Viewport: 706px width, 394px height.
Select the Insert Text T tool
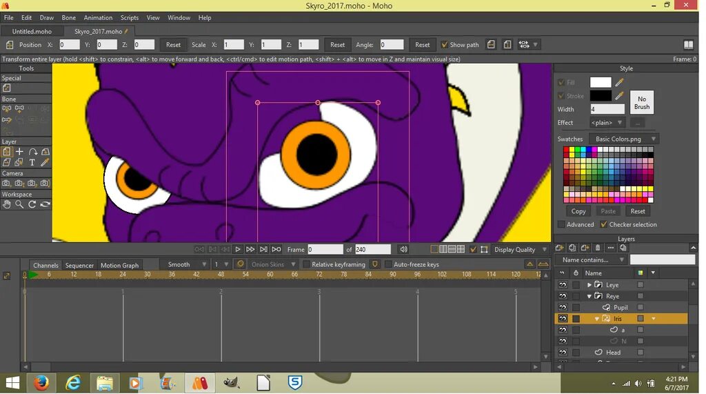[x=32, y=162]
